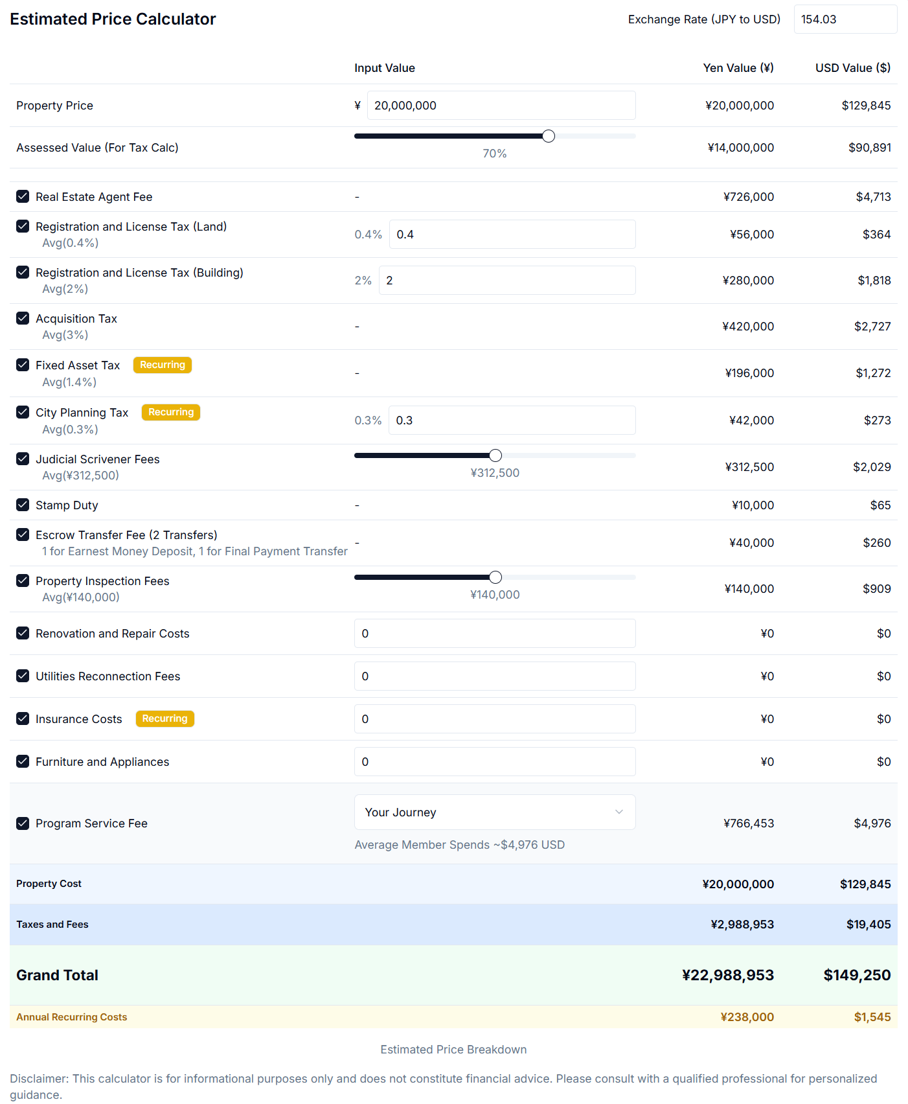908x1104 pixels.
Task: Click the Insurance Costs input field
Action: (494, 719)
